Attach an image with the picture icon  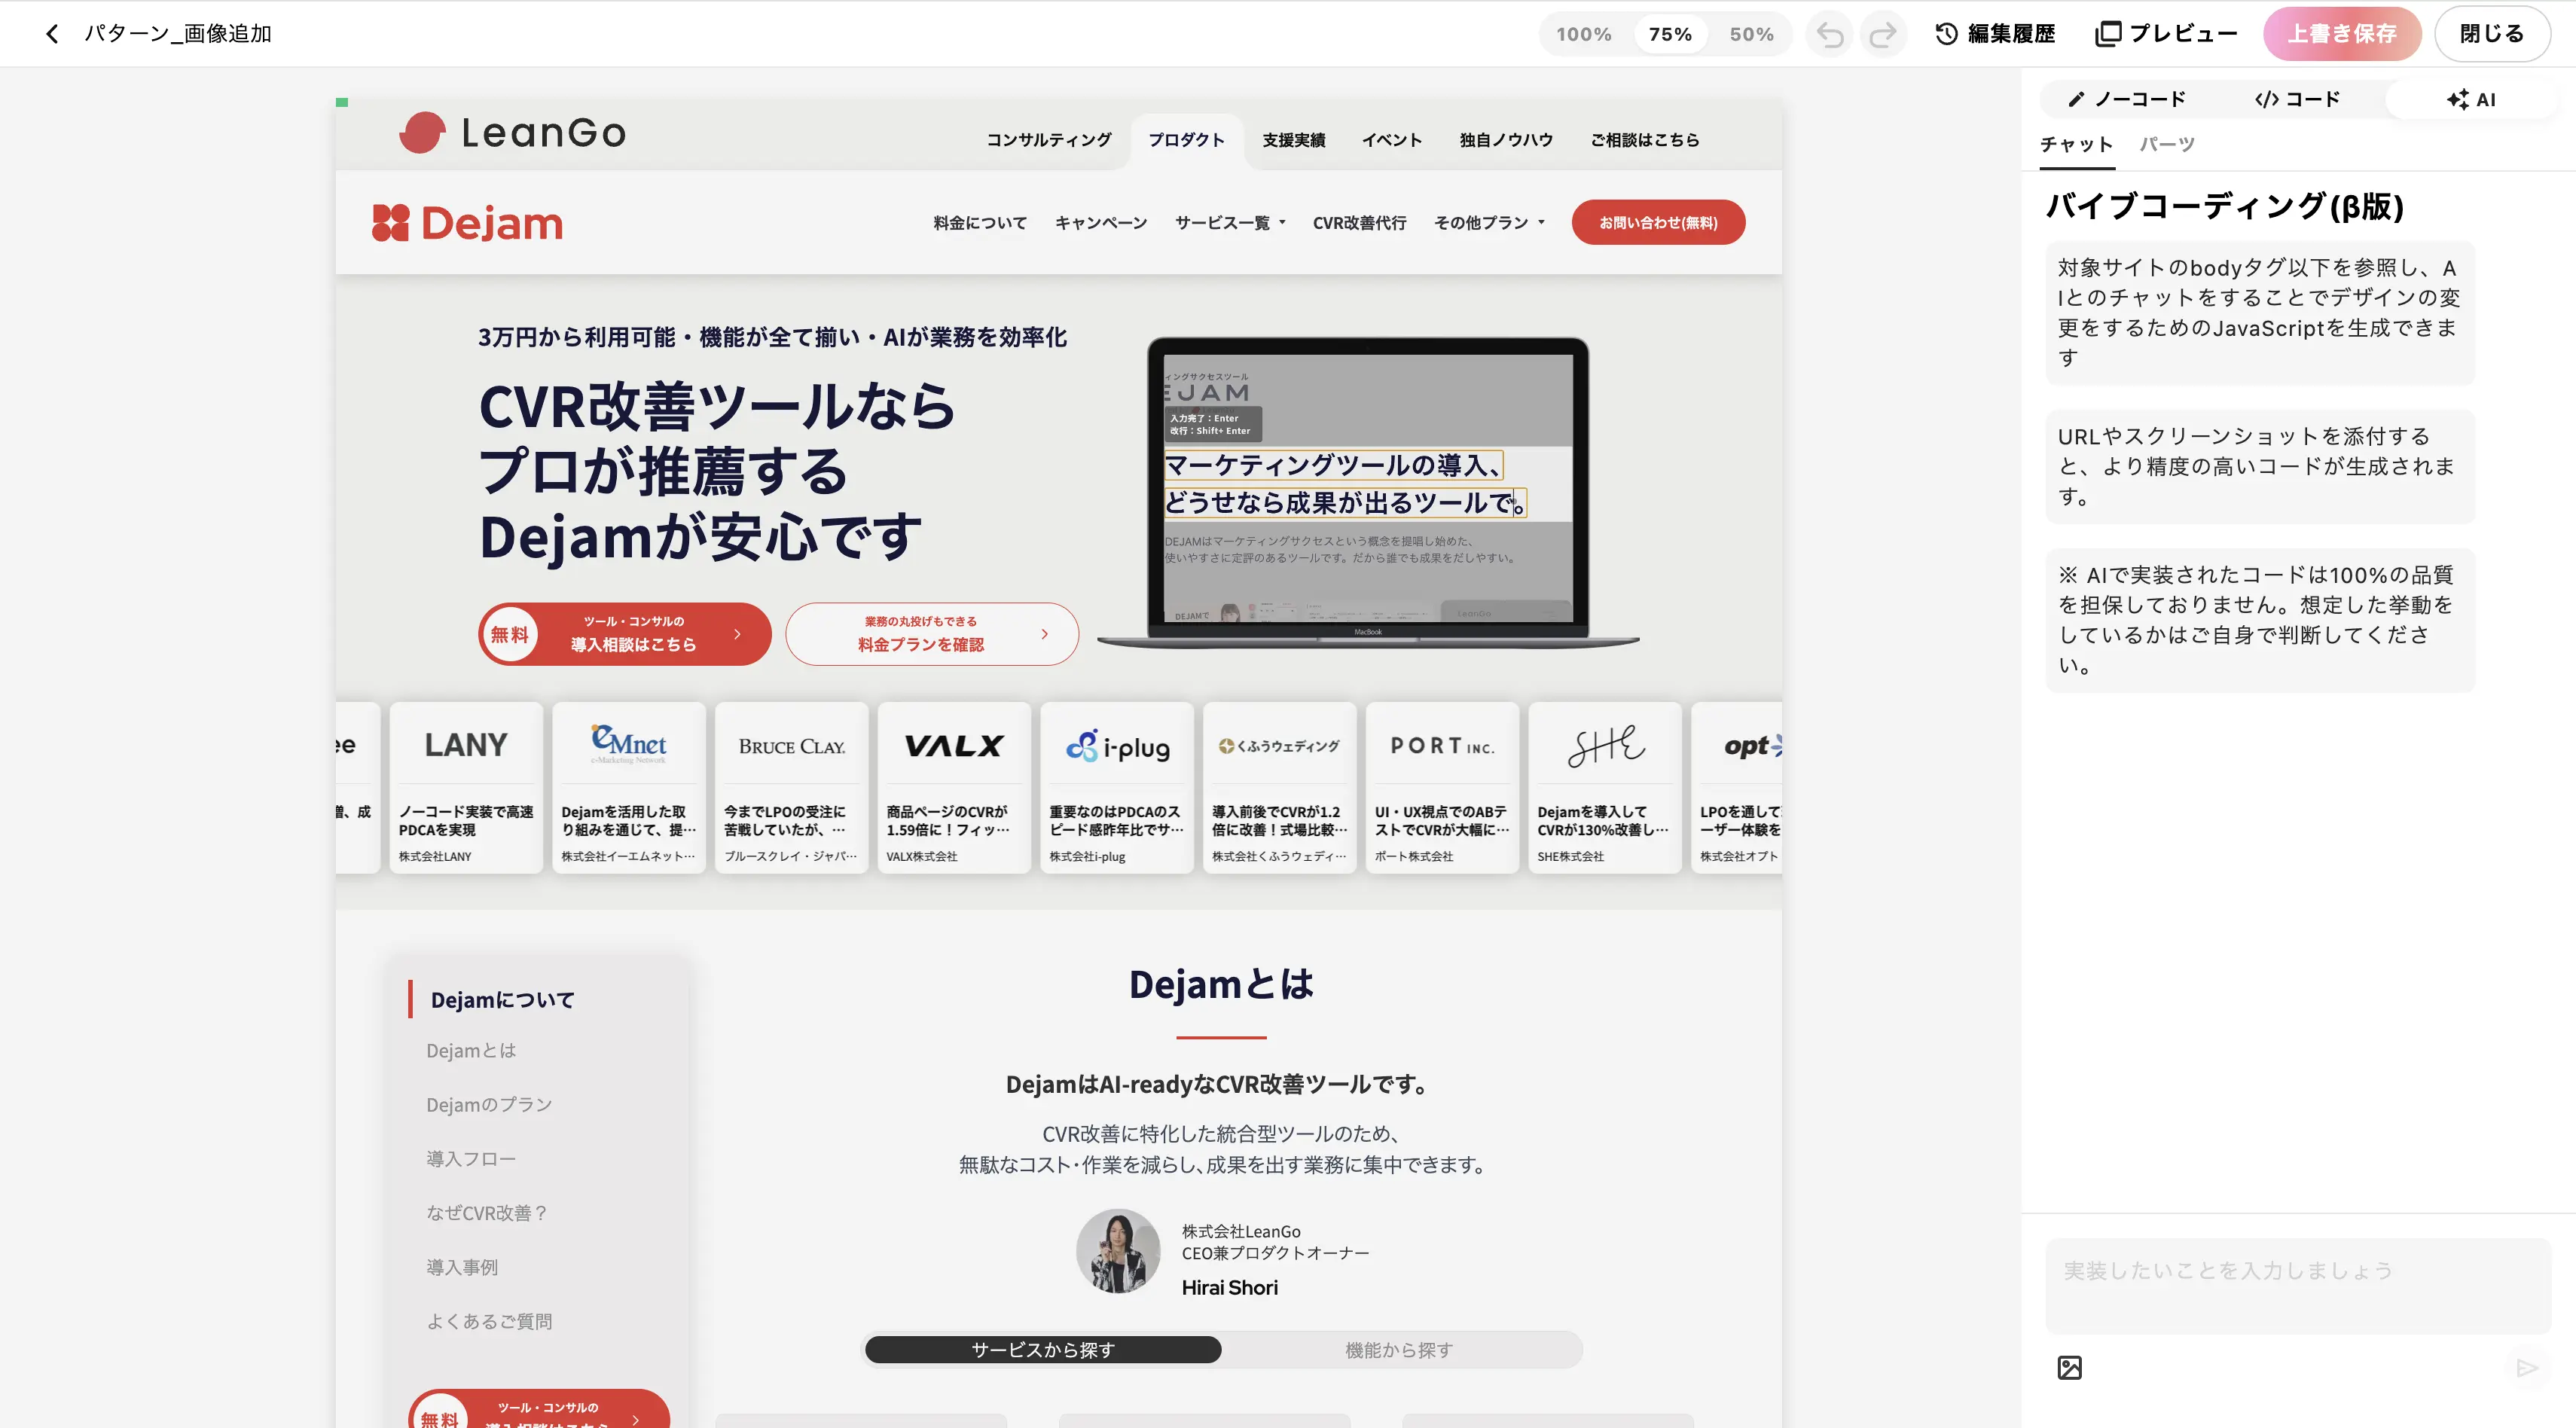point(2069,1367)
